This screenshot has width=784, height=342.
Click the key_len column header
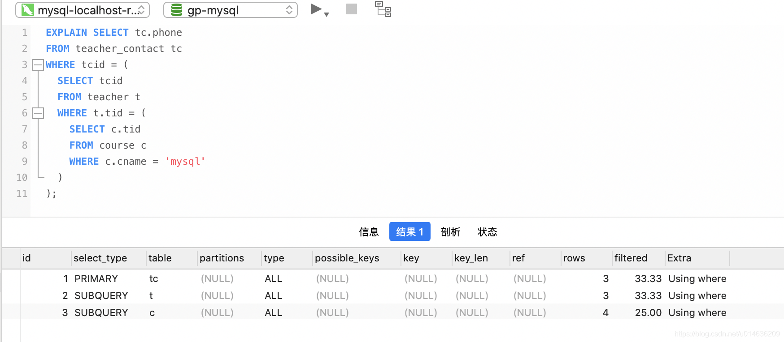(481, 258)
